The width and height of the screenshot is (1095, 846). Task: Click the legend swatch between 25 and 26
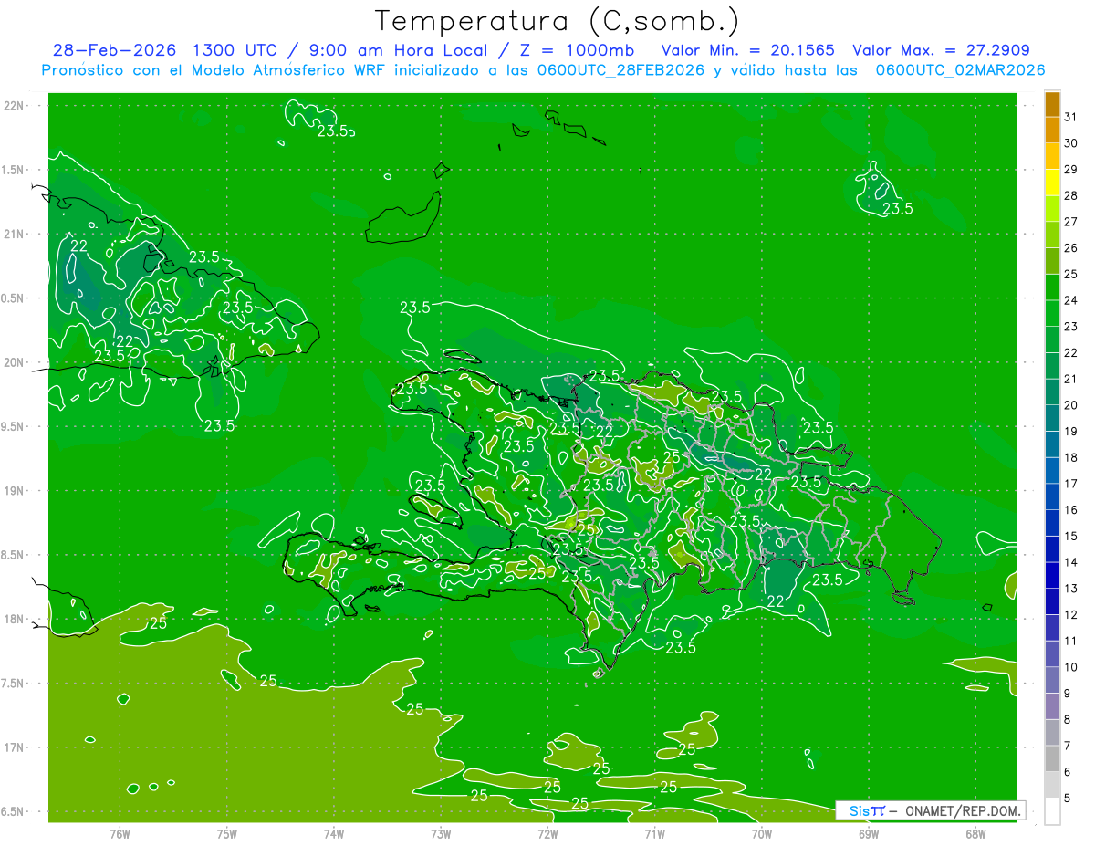coord(1052,261)
